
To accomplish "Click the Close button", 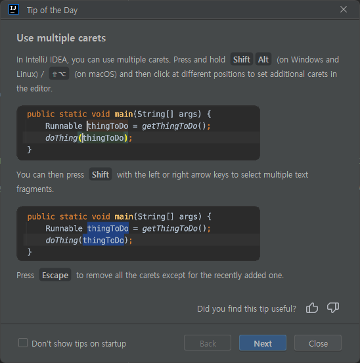I will pos(318,343).
